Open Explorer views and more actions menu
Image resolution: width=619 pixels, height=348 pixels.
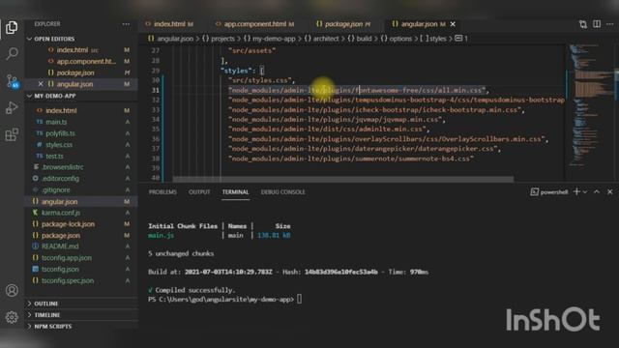pos(126,24)
